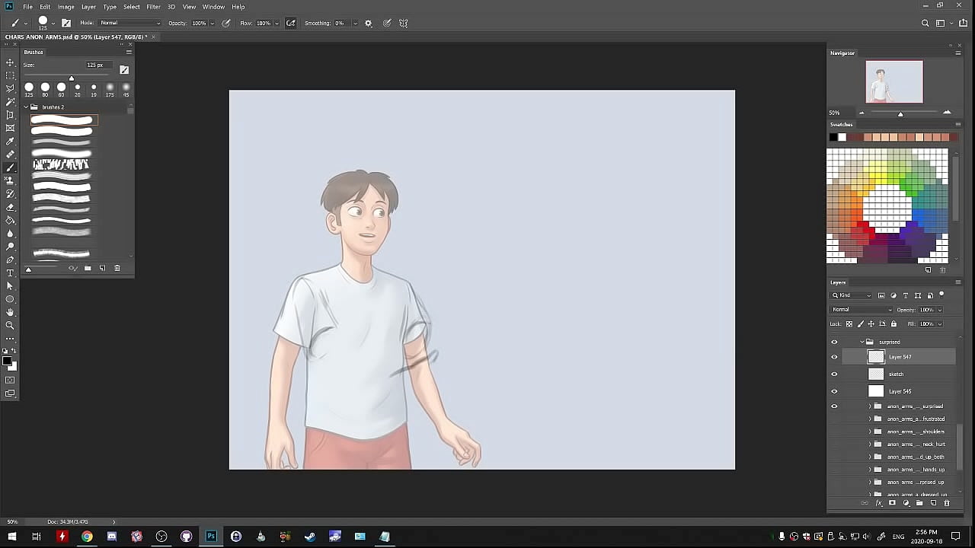Choose the Zoom tool from the toolbar

(x=10, y=325)
